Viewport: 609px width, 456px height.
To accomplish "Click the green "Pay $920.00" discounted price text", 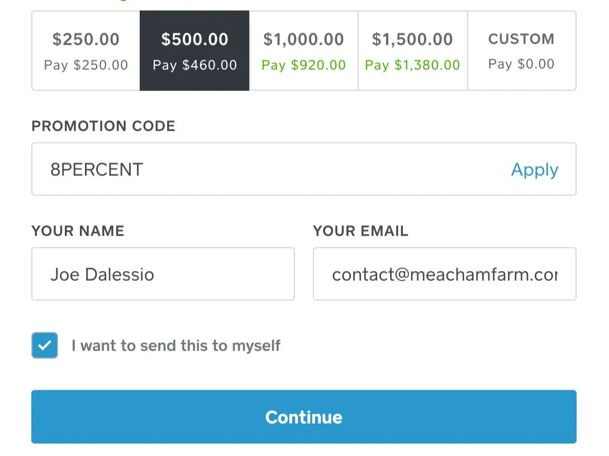I will click(303, 65).
